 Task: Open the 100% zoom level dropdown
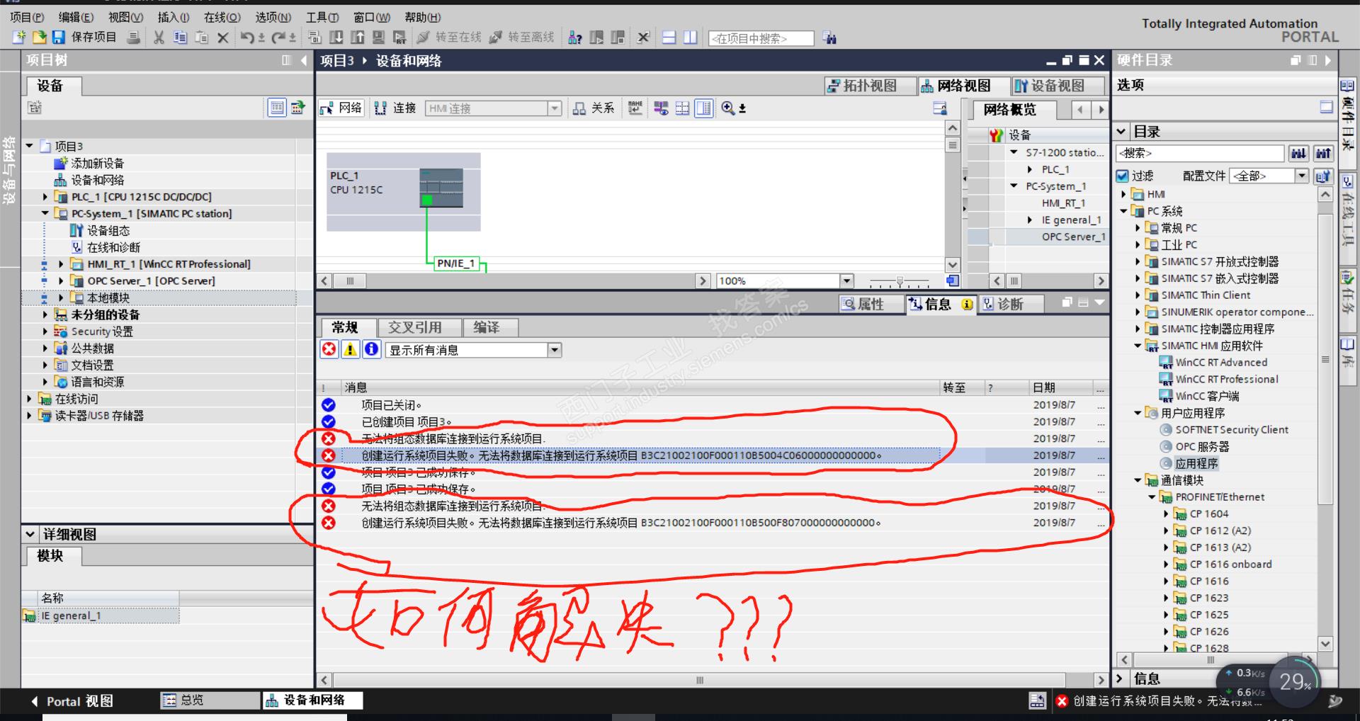click(x=846, y=280)
